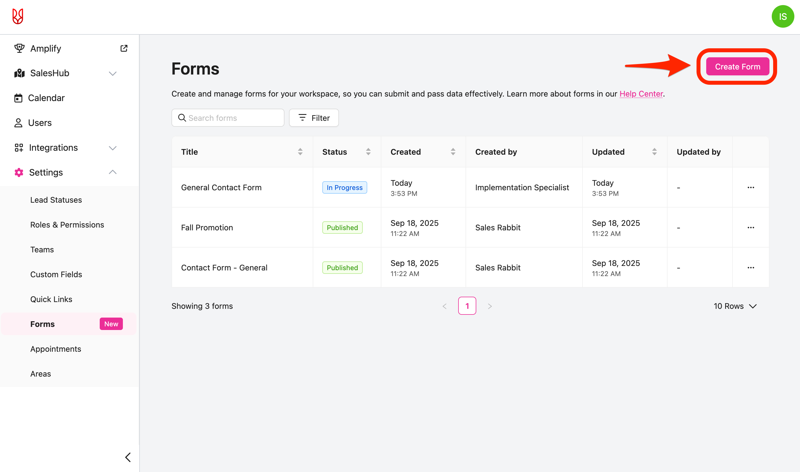Open Roles & Permissions settings

click(x=67, y=225)
